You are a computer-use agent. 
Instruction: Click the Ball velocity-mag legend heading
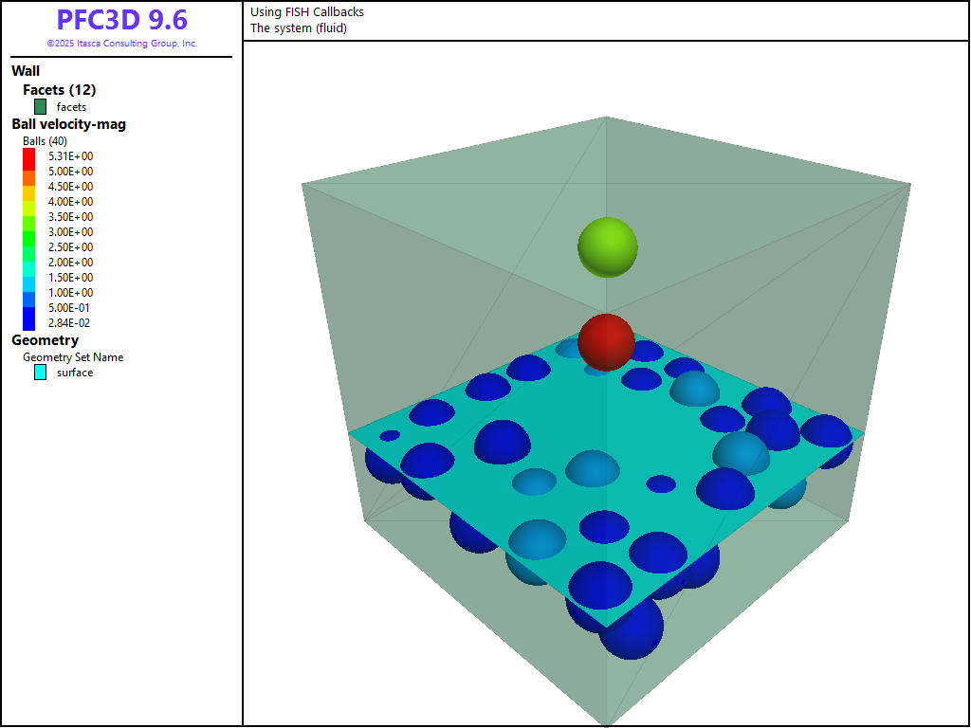[68, 124]
